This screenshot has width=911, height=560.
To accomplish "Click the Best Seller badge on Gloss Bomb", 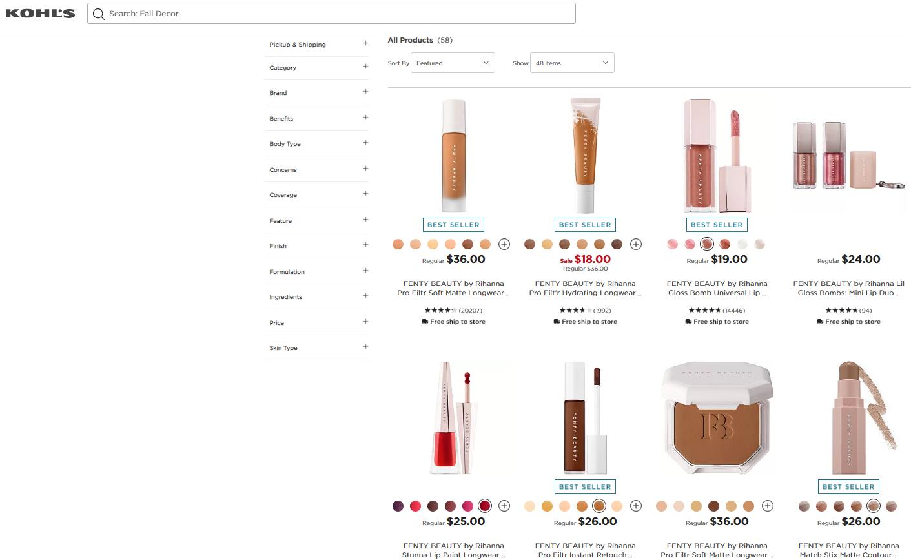I will point(717,225).
